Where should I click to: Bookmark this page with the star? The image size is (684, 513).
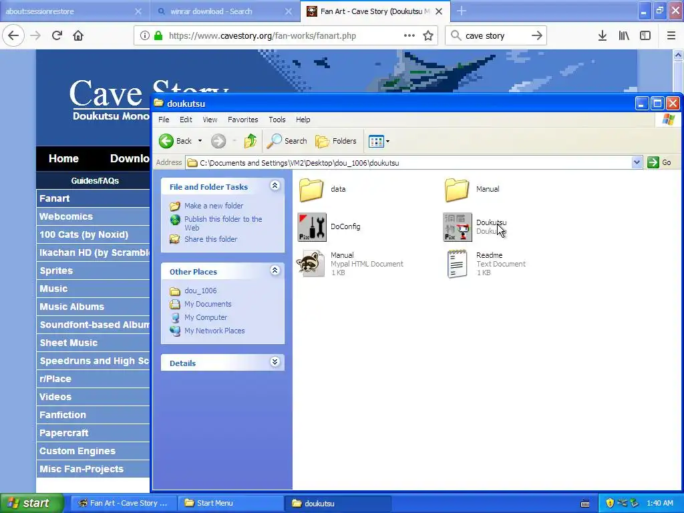pyautogui.click(x=428, y=35)
